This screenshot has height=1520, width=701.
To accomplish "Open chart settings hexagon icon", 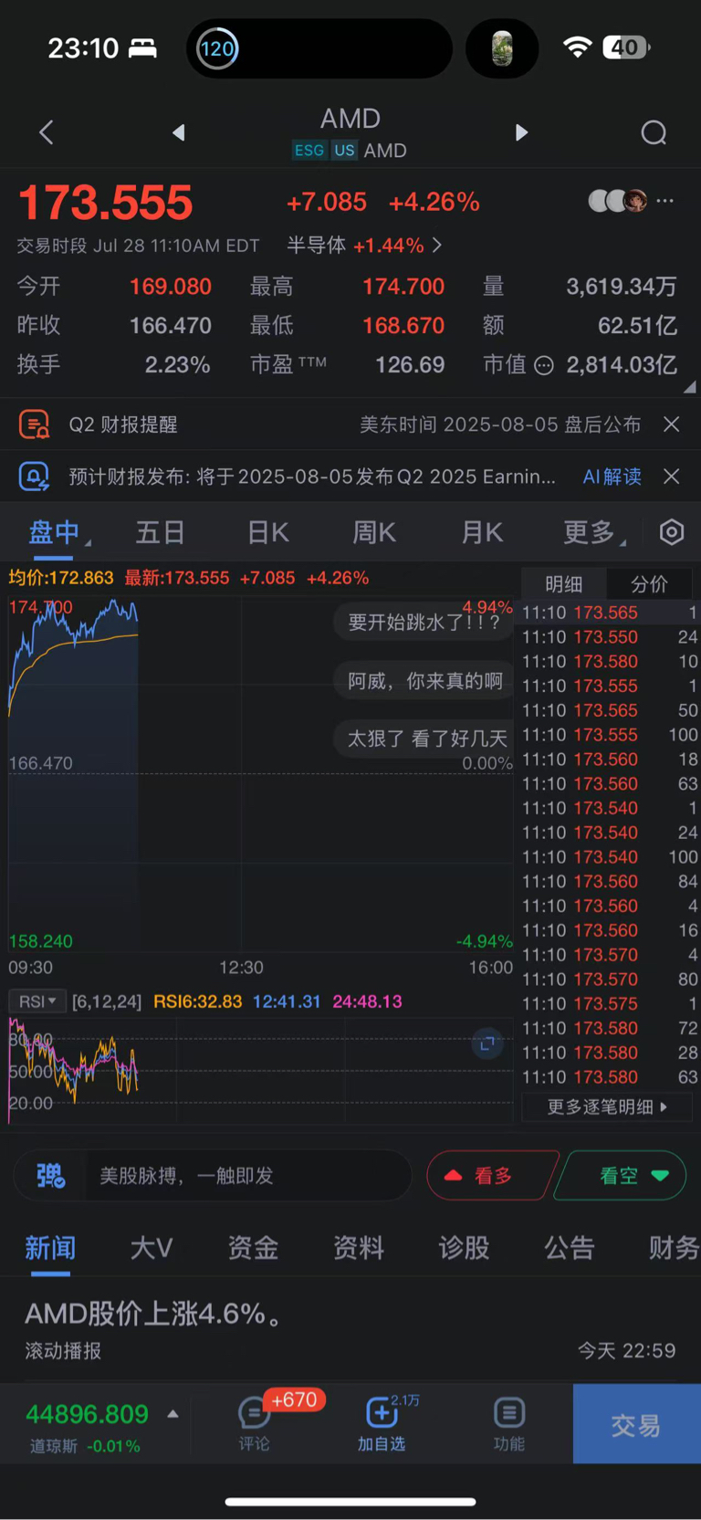I will point(672,532).
